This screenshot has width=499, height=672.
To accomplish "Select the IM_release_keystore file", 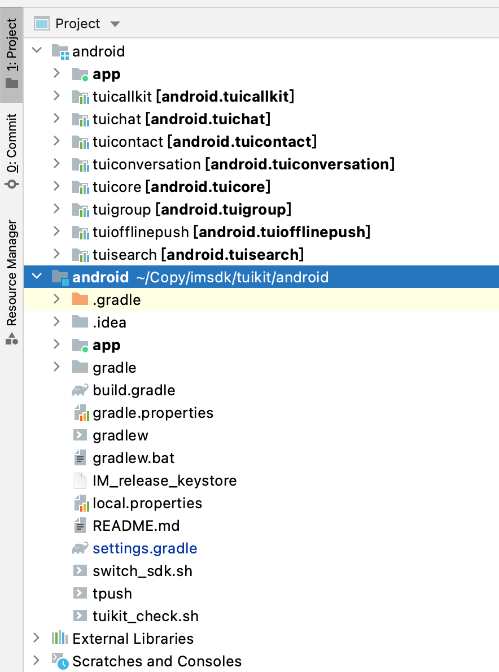I will 164,481.
